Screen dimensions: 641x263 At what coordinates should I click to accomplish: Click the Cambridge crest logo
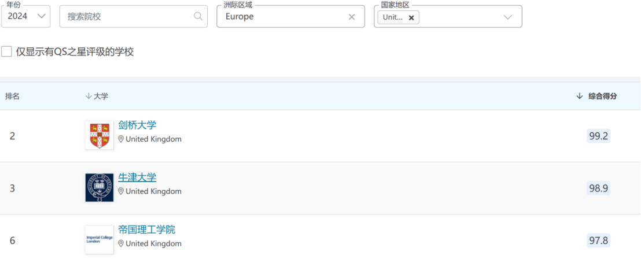coord(100,135)
